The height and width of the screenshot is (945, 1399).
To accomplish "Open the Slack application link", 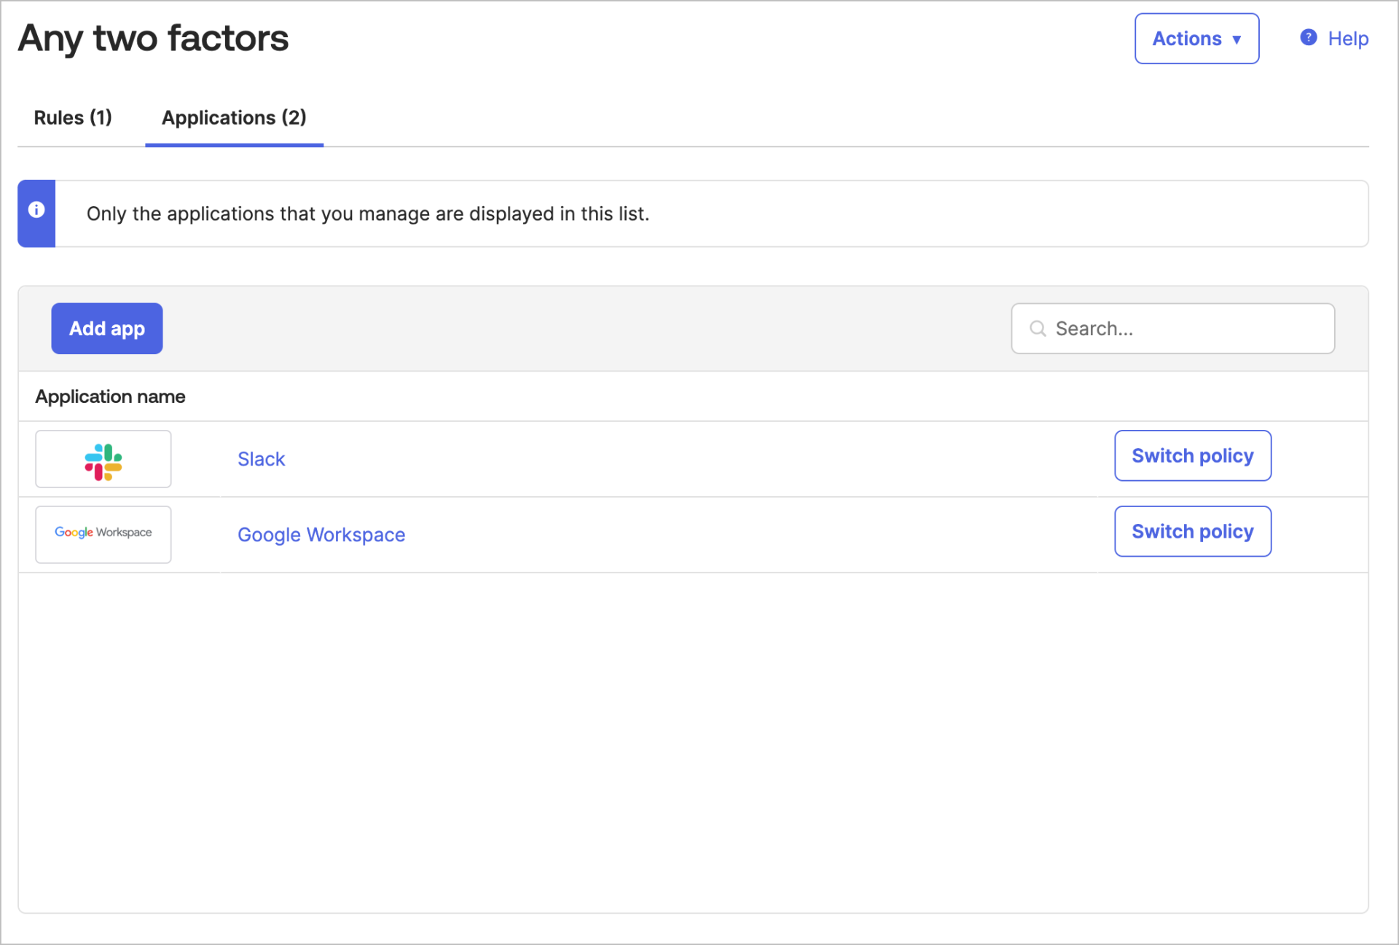I will [261, 459].
